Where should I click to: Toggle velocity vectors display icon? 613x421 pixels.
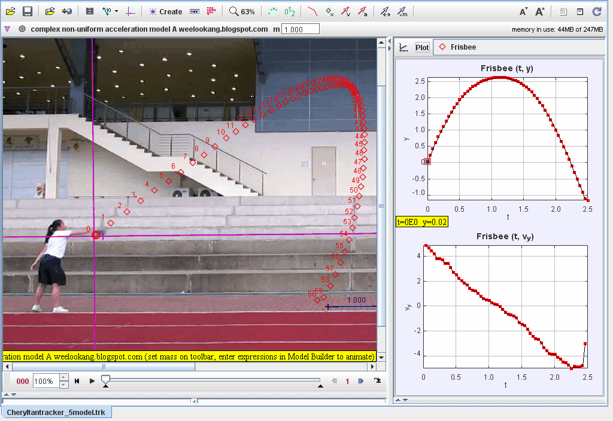345,11
